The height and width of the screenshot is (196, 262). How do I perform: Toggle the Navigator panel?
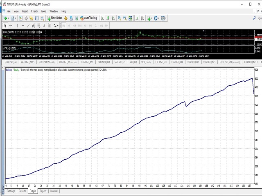point(32,18)
